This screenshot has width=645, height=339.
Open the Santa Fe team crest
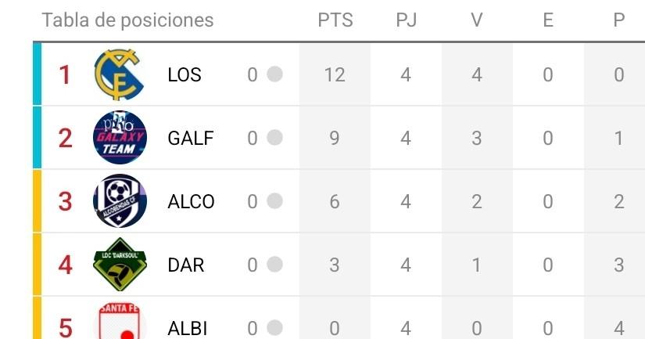(x=120, y=324)
